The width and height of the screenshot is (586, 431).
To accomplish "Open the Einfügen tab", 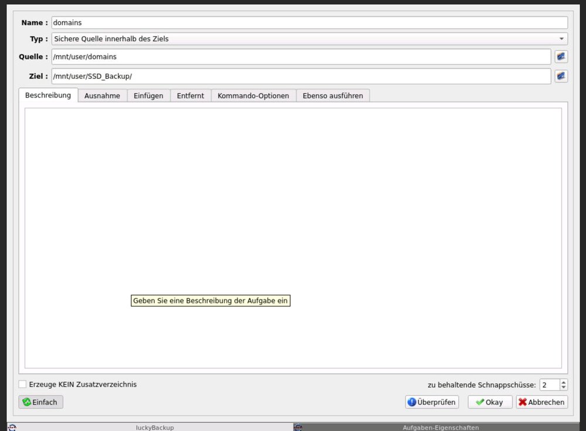I will (148, 96).
